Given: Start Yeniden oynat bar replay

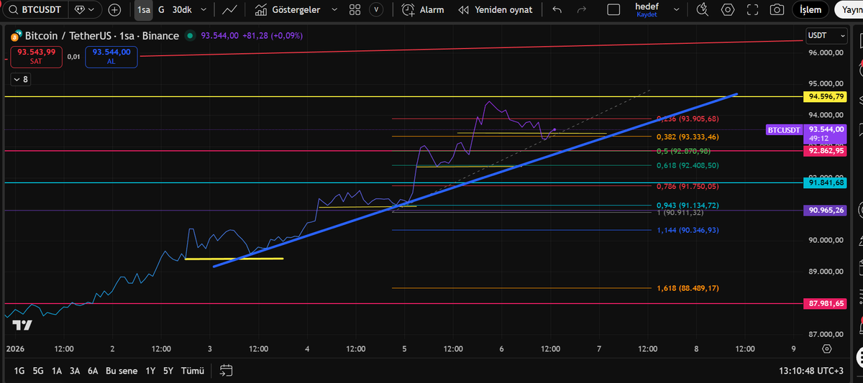Looking at the screenshot, I should (496, 10).
